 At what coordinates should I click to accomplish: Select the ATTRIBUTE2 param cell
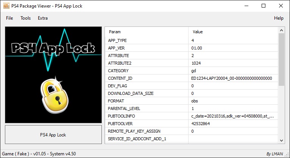point(147,63)
